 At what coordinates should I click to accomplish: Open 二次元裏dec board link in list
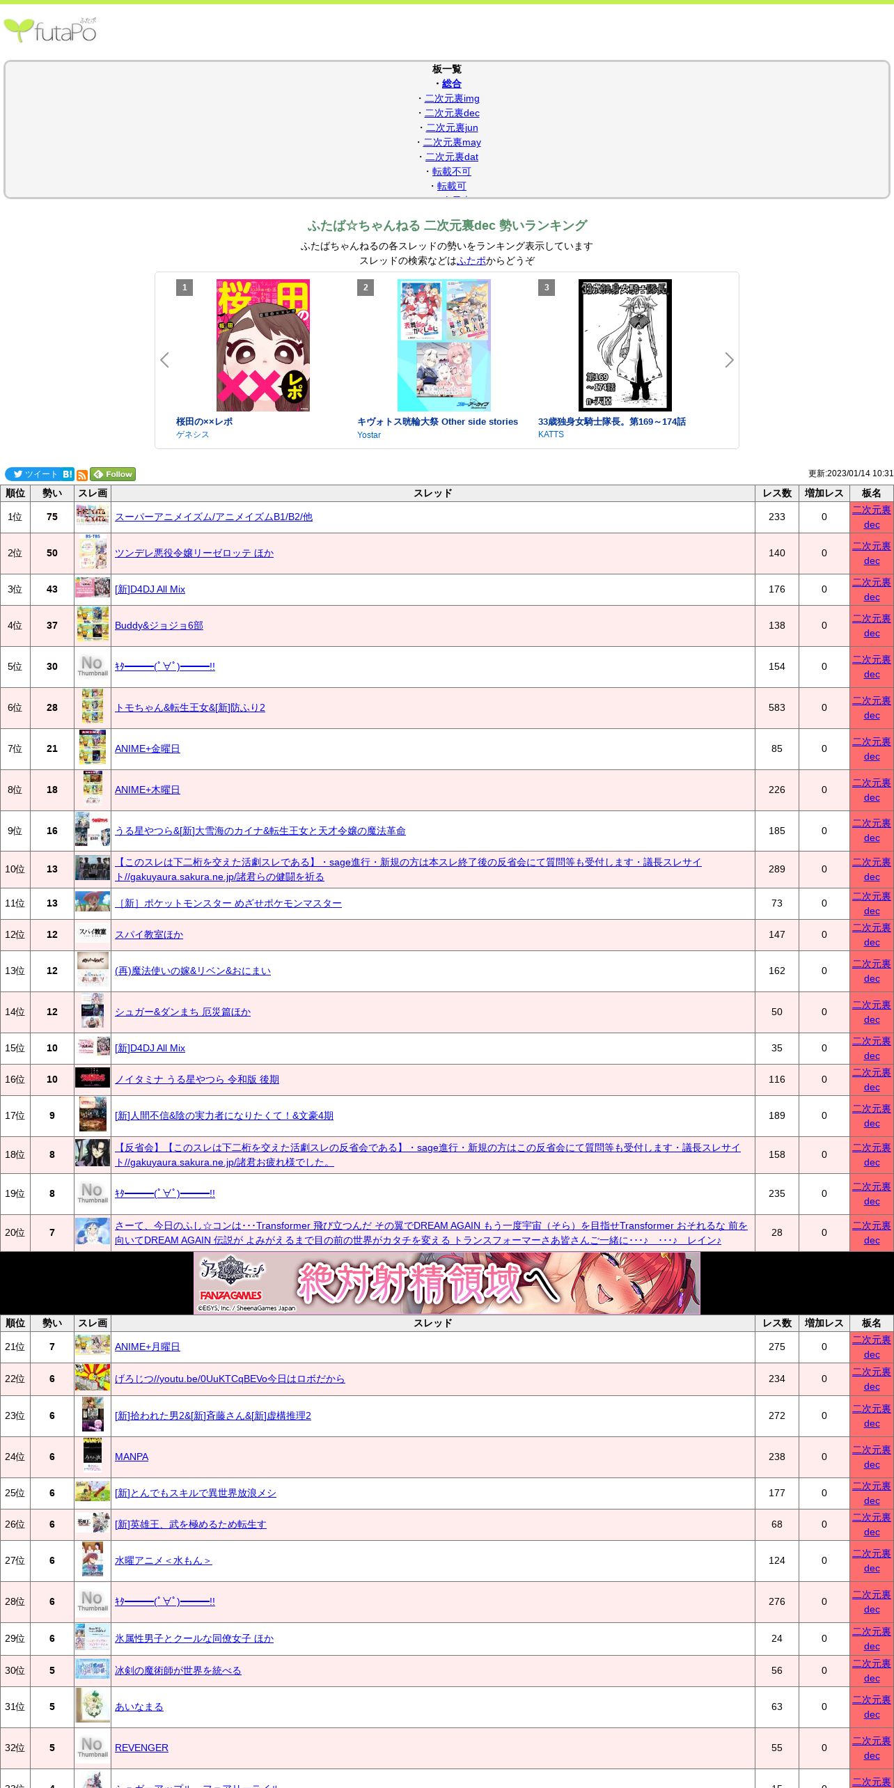point(452,113)
